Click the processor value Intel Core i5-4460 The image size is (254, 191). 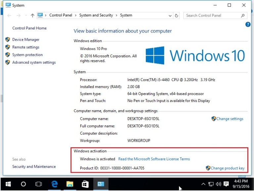[x=171, y=80]
